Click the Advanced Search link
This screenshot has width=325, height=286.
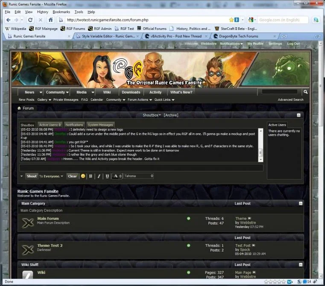click(290, 100)
